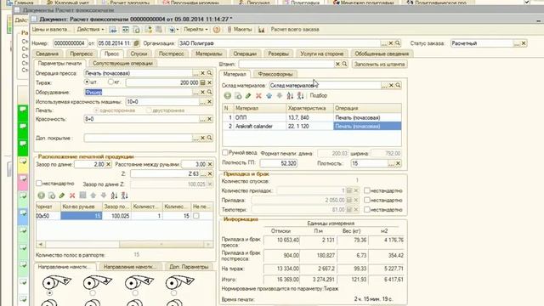Sort materials descending icon
Viewport: 544px width, 306px height.
click(300, 96)
